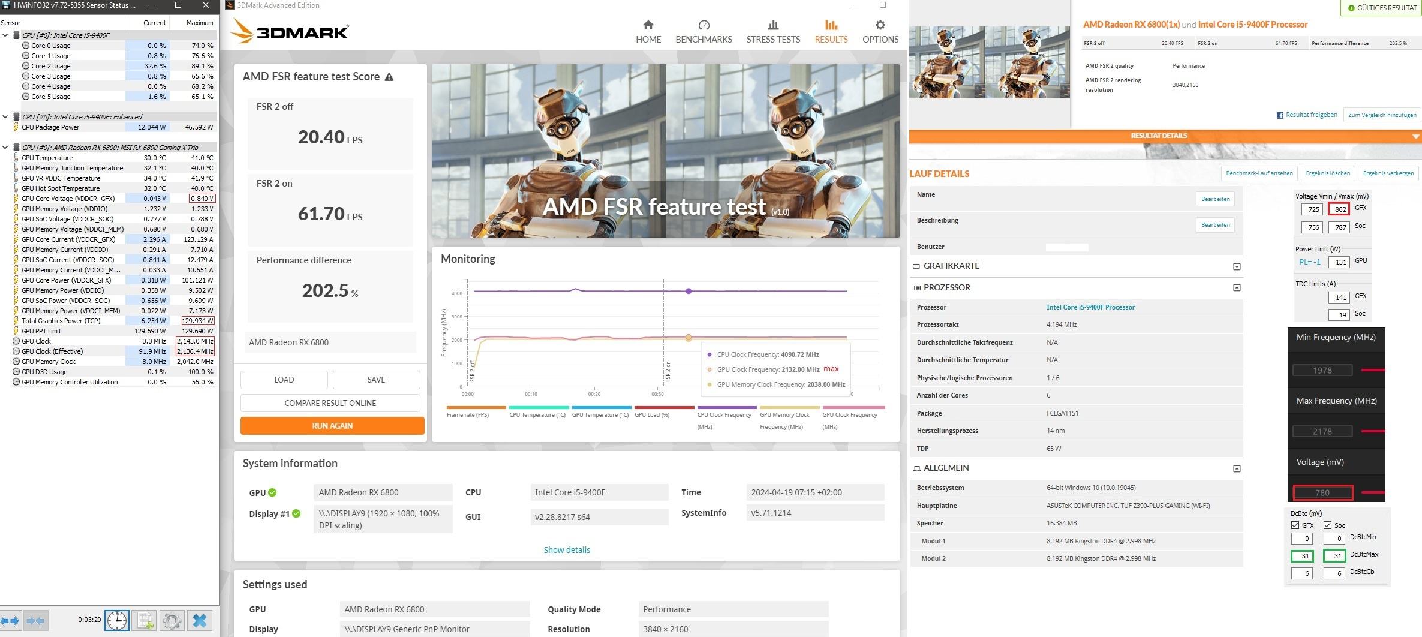Click Power Limit GPU field showing 131
This screenshot has width=1422, height=637.
(x=1339, y=262)
